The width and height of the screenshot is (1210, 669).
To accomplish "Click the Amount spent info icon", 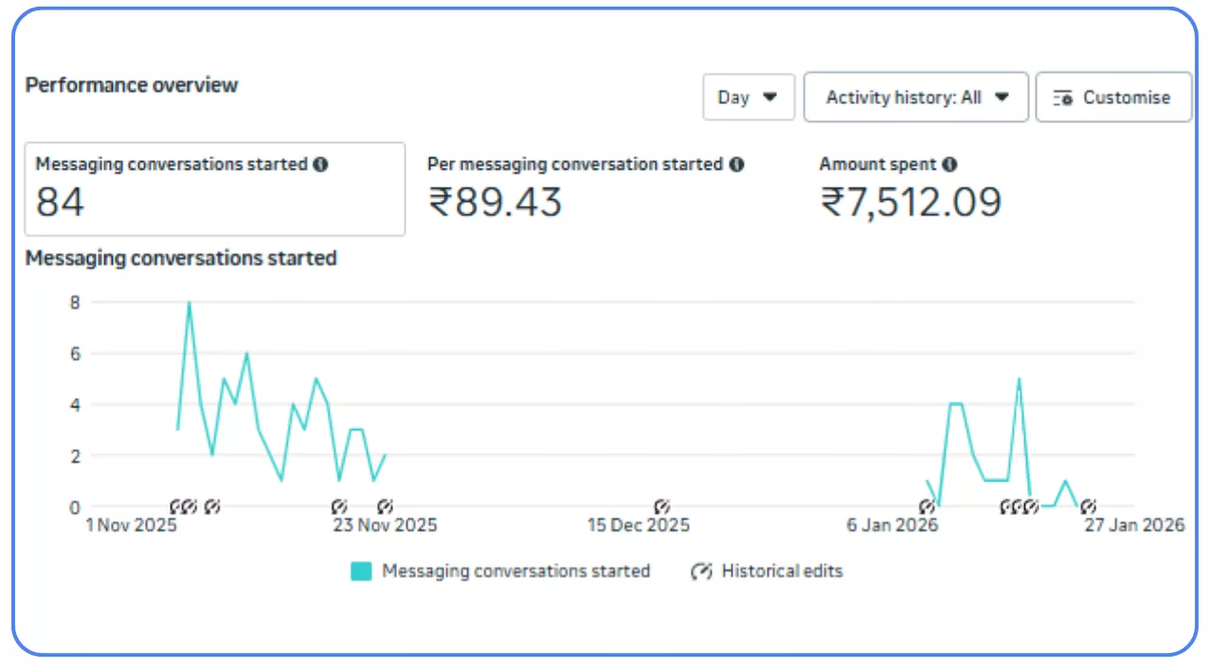I will (949, 164).
